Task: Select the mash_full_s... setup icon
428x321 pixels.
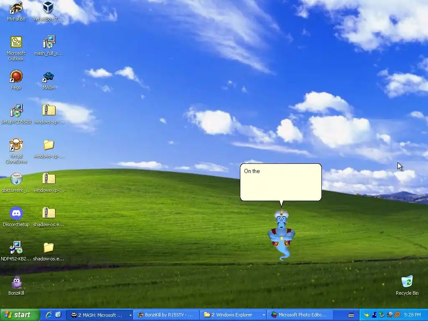Action: point(48,45)
